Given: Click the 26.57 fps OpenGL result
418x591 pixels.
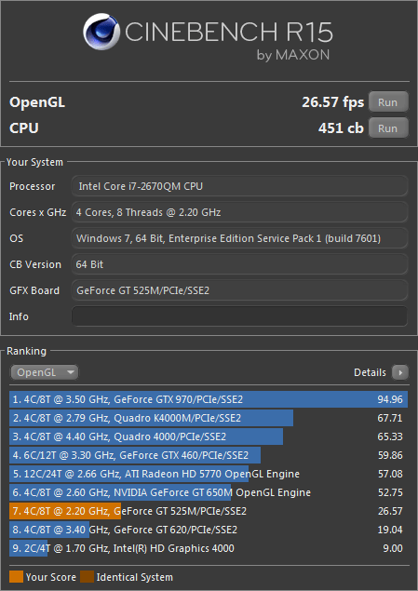Looking at the screenshot, I should pyautogui.click(x=332, y=102).
